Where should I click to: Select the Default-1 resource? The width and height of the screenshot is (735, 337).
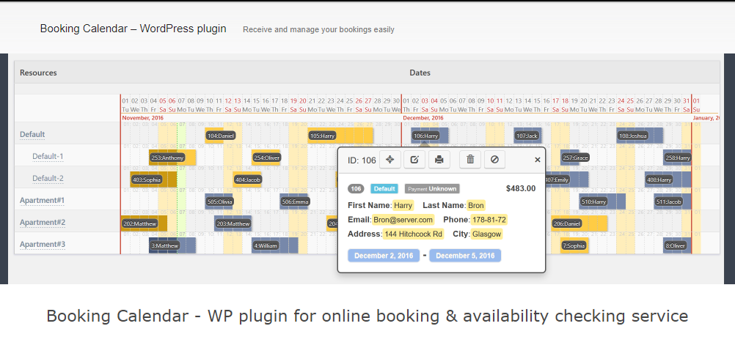pyautogui.click(x=48, y=157)
